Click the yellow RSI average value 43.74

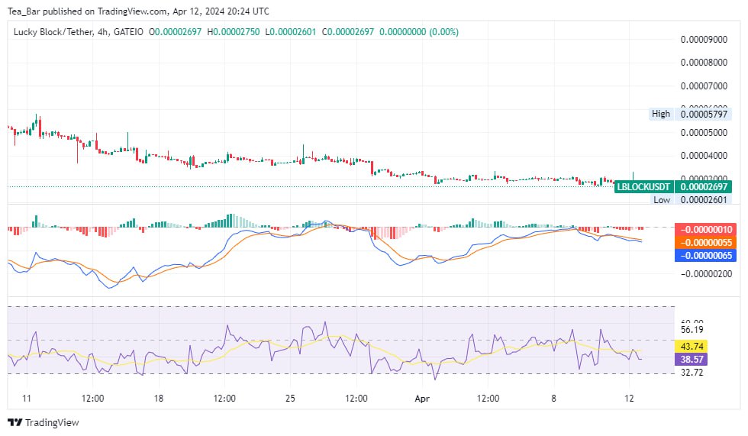(692, 347)
